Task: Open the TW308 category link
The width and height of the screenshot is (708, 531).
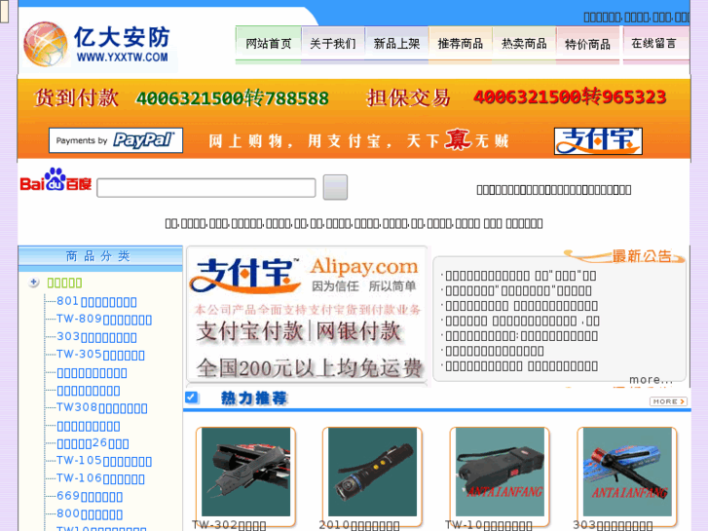Action: click(x=102, y=407)
